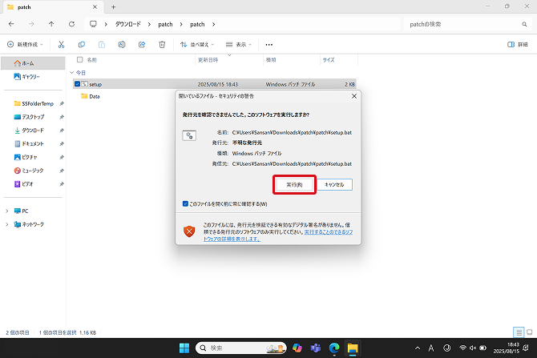This screenshot has height=358, width=537.
Task: Open Windows Start menu
Action: [184, 348]
